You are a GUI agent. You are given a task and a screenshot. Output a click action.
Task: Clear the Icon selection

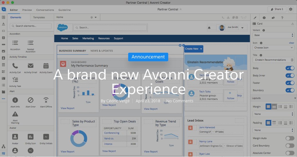292,43
